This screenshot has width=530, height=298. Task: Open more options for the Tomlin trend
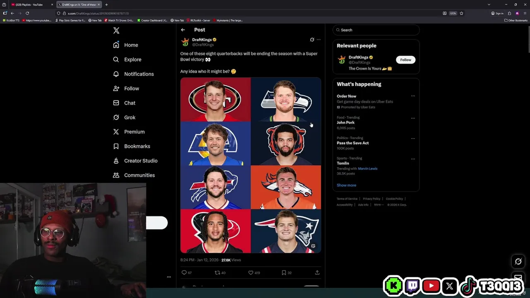point(413,159)
